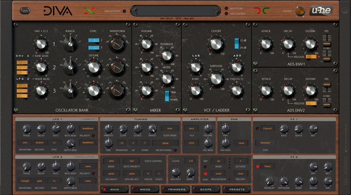Click the red-green X logo icon
The image size is (351, 195).
point(89,11)
